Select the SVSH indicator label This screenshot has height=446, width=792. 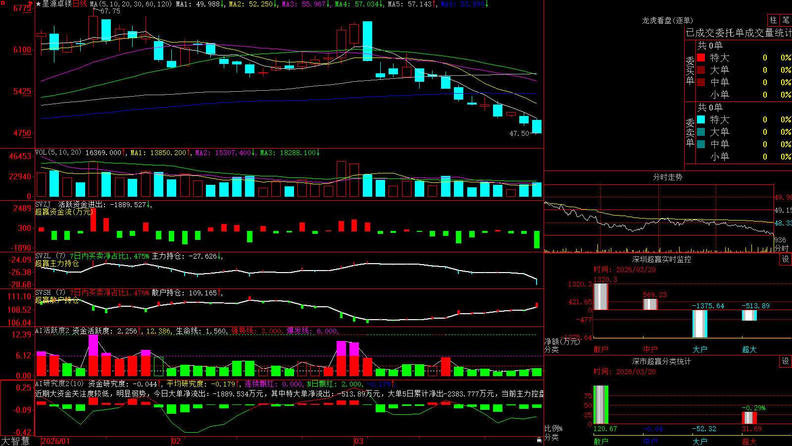[x=43, y=293]
